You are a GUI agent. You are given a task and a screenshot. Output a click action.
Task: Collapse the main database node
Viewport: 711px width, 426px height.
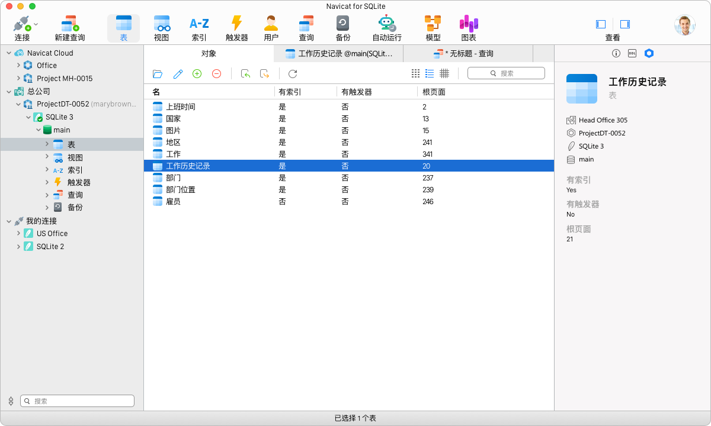[38, 130]
